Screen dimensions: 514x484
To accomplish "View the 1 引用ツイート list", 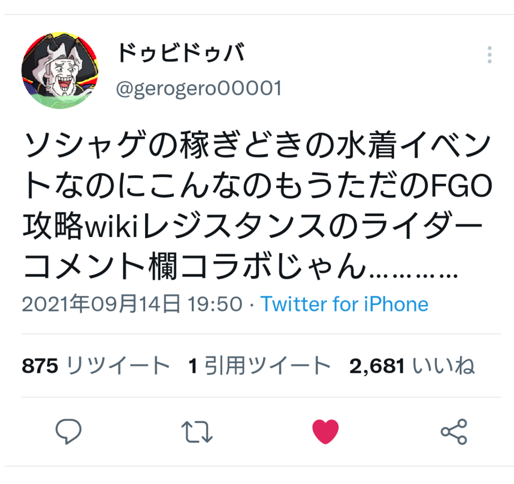I will coord(259,366).
